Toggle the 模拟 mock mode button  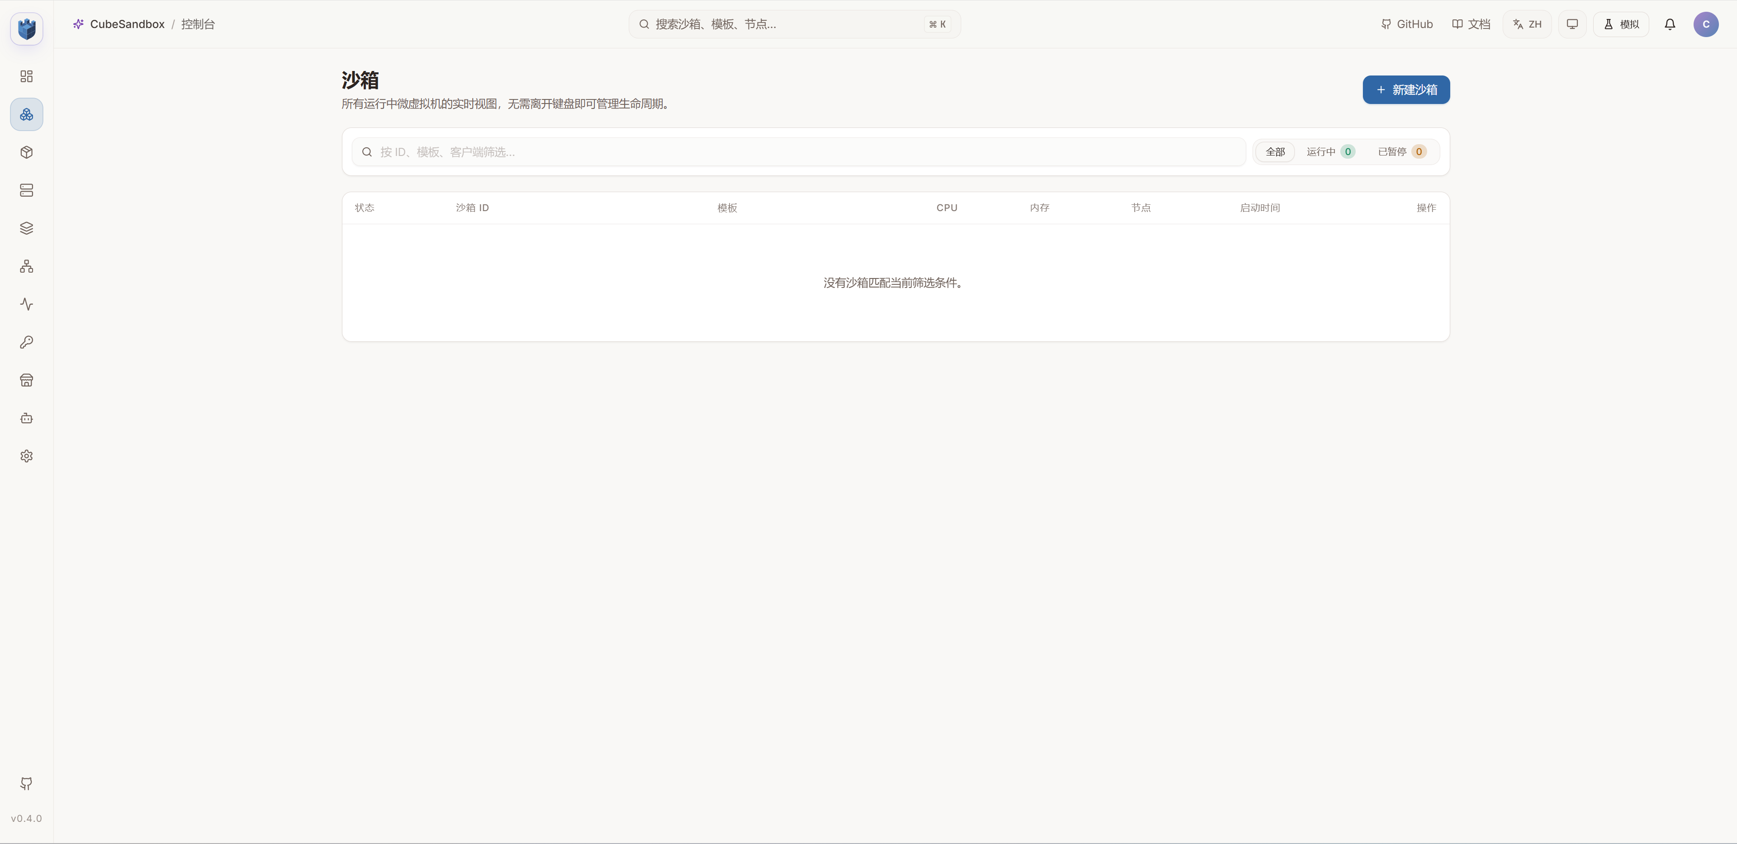point(1621,24)
